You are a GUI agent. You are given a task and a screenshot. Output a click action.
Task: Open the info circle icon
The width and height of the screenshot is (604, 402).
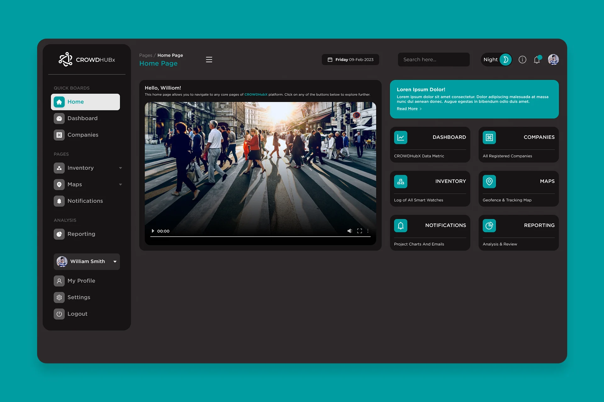click(x=522, y=60)
